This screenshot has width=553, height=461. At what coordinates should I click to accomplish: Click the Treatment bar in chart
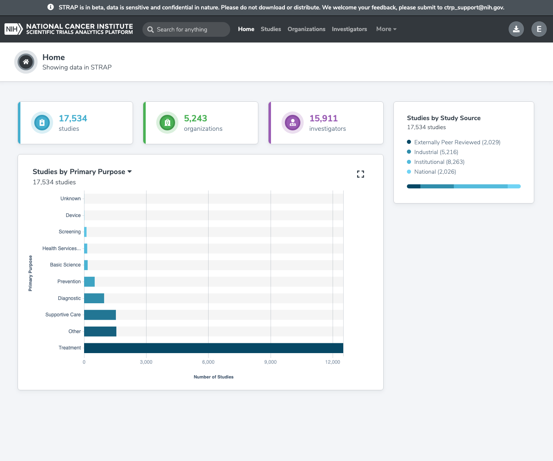coord(213,348)
